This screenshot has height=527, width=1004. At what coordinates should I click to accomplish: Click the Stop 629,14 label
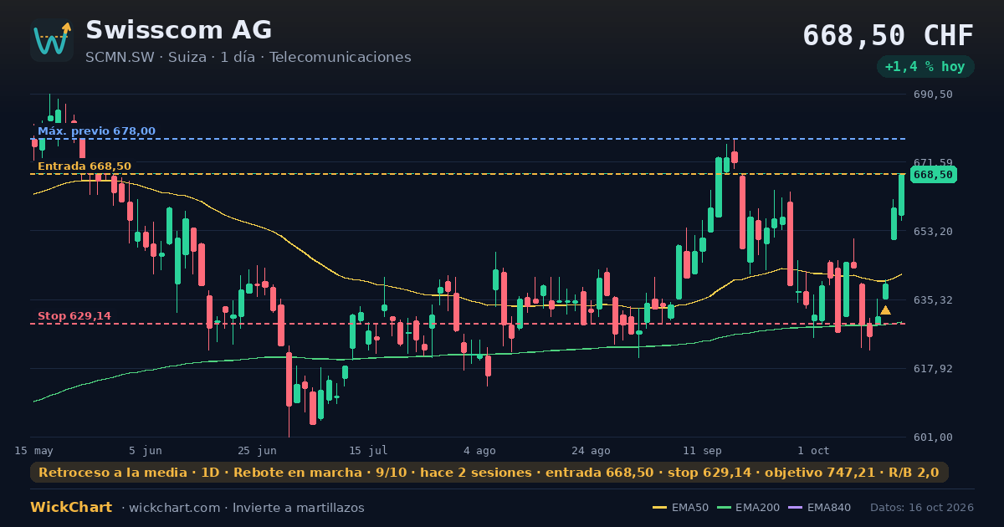pos(74,316)
